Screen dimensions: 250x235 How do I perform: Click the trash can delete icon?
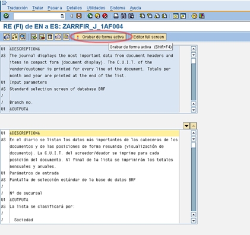50,37
